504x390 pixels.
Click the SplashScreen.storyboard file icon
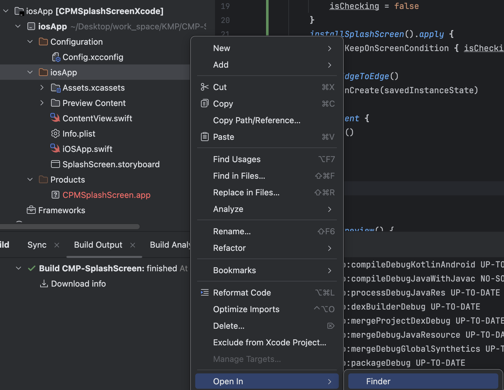(55, 164)
